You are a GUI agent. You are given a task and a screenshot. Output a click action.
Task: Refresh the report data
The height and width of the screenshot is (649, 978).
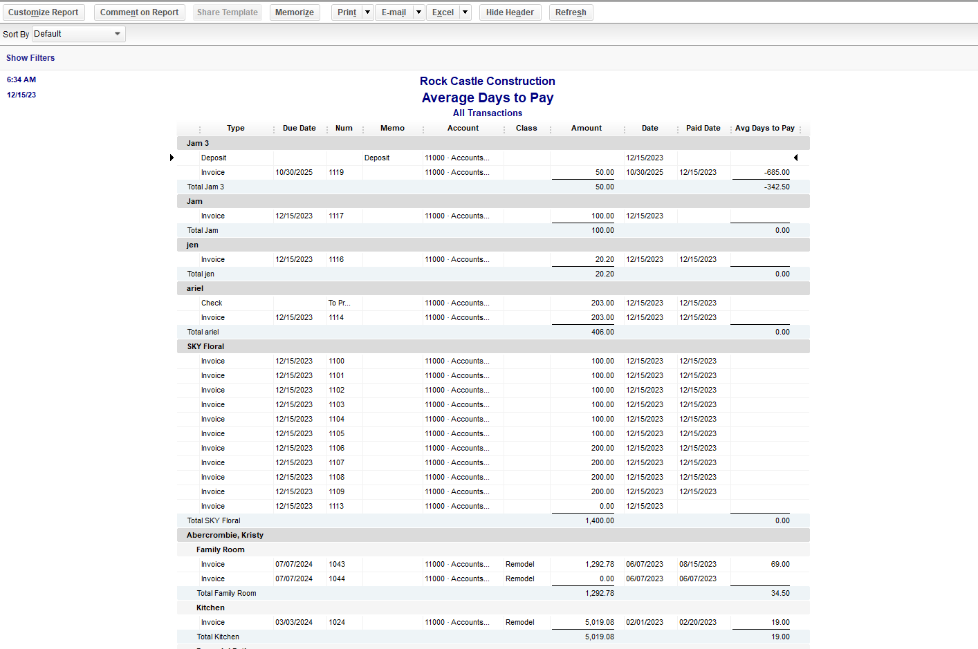tap(571, 12)
